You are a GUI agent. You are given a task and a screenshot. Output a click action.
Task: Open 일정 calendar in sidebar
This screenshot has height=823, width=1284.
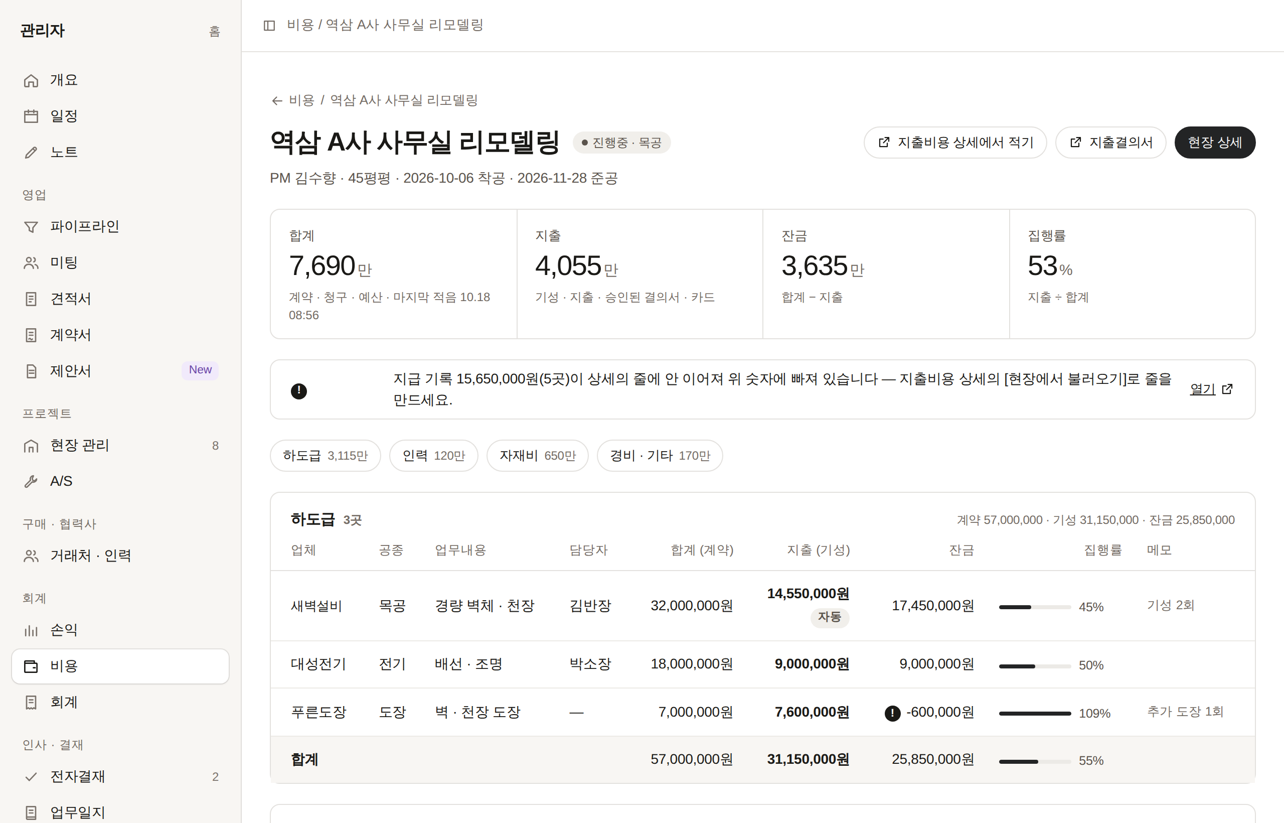120,116
